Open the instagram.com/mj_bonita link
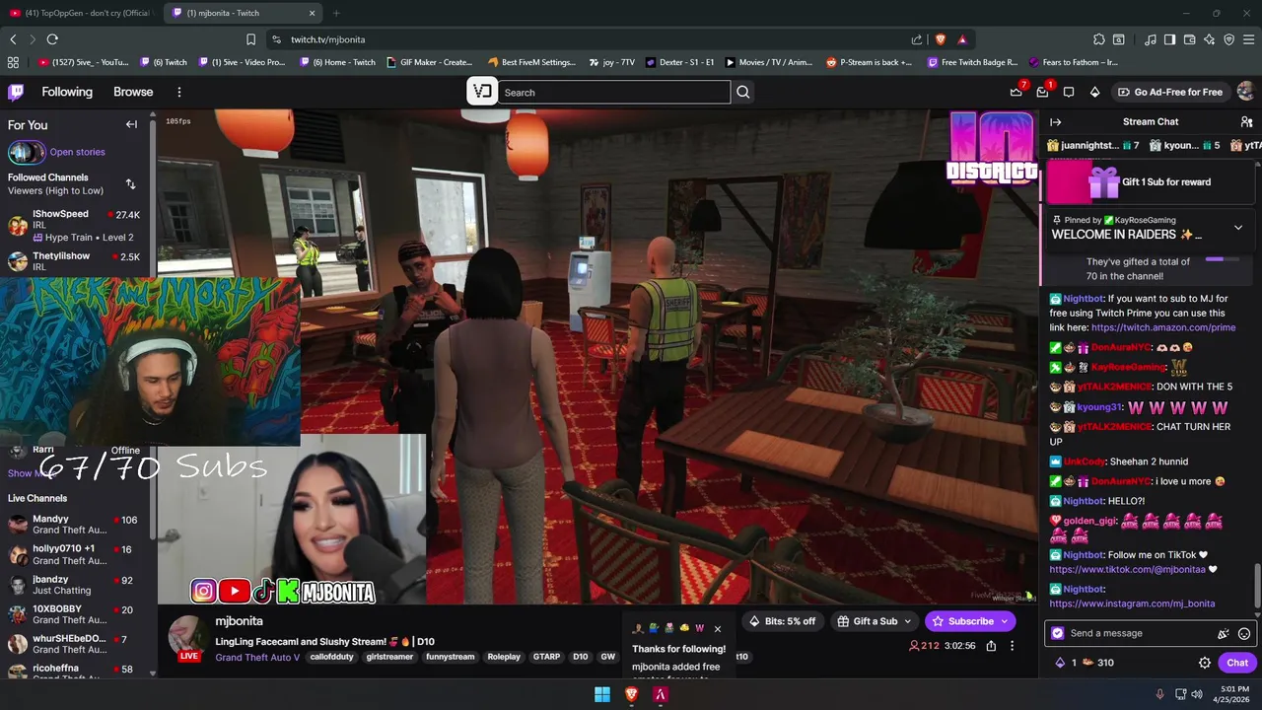Viewport: 1262px width, 710px height. click(x=1132, y=603)
